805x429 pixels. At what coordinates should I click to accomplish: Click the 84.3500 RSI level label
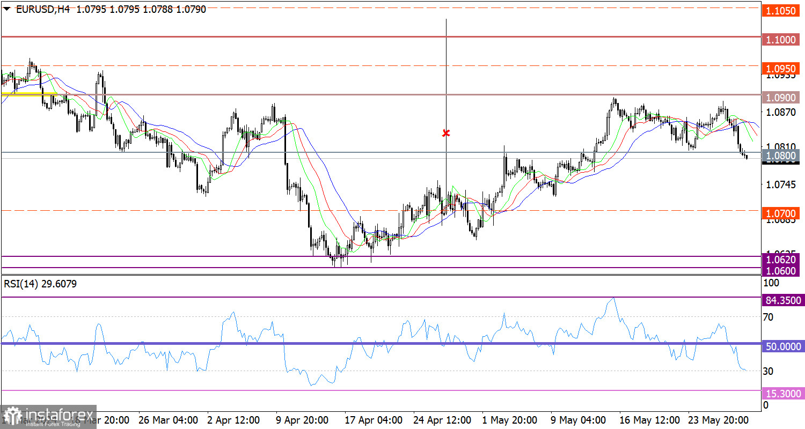(x=784, y=300)
